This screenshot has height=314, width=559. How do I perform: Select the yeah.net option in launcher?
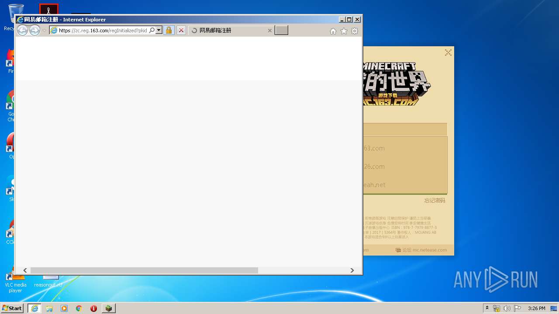click(x=405, y=185)
